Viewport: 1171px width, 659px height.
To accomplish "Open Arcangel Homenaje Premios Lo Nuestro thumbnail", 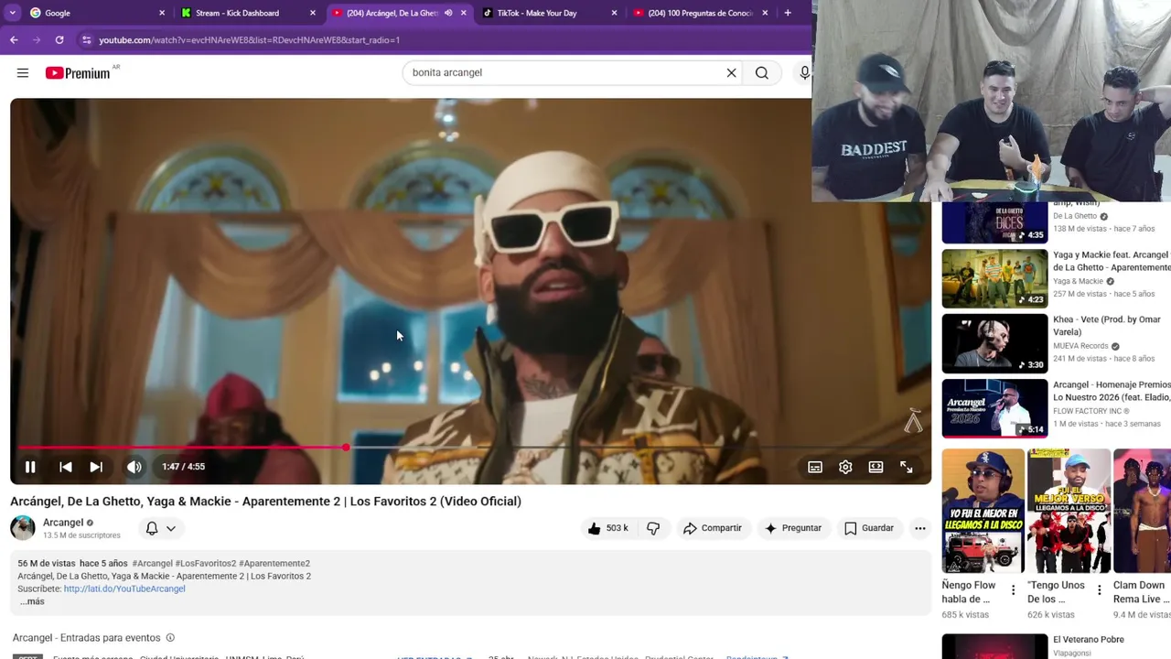I will point(994,408).
